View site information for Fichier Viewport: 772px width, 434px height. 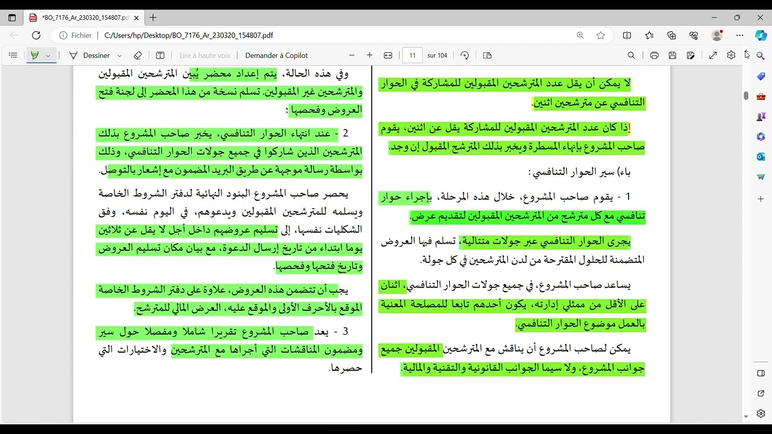click(75, 36)
